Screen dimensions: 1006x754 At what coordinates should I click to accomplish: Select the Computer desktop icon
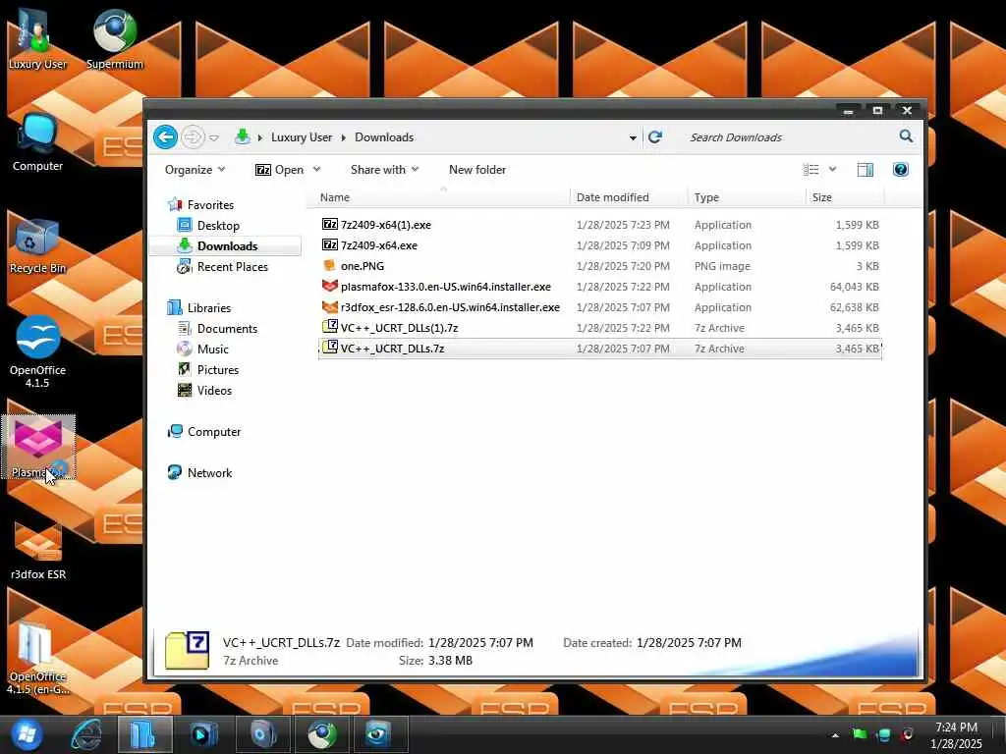click(x=37, y=142)
